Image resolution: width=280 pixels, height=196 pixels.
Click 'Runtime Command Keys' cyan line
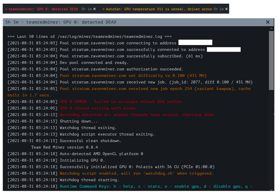pos(130,186)
